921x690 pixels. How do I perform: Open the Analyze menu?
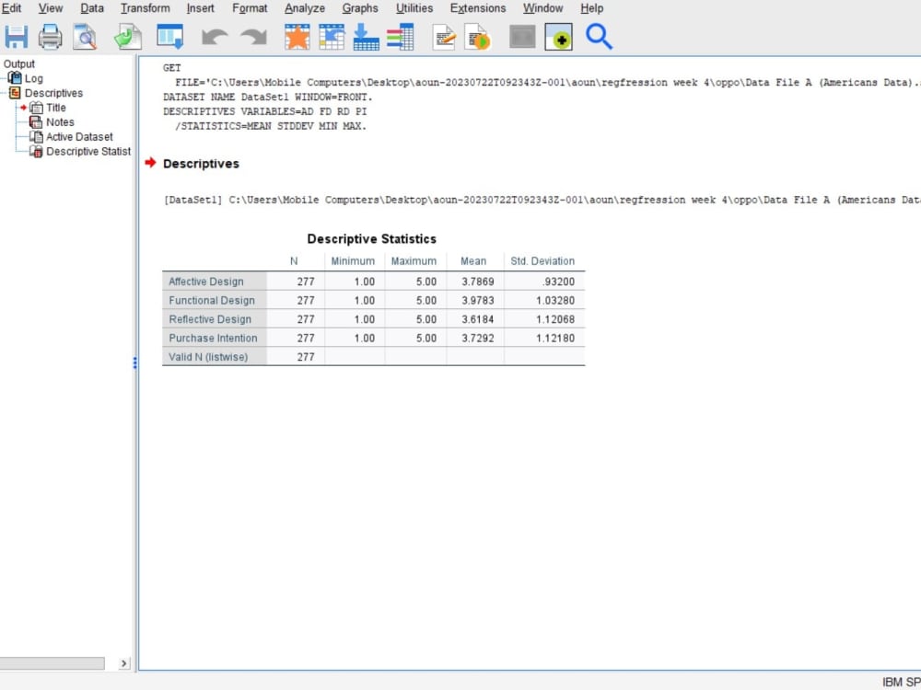tap(304, 8)
